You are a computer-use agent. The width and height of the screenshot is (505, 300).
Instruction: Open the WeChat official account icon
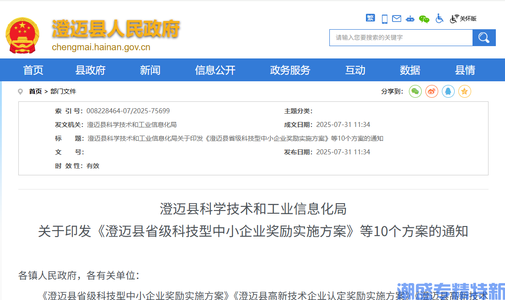424,19
